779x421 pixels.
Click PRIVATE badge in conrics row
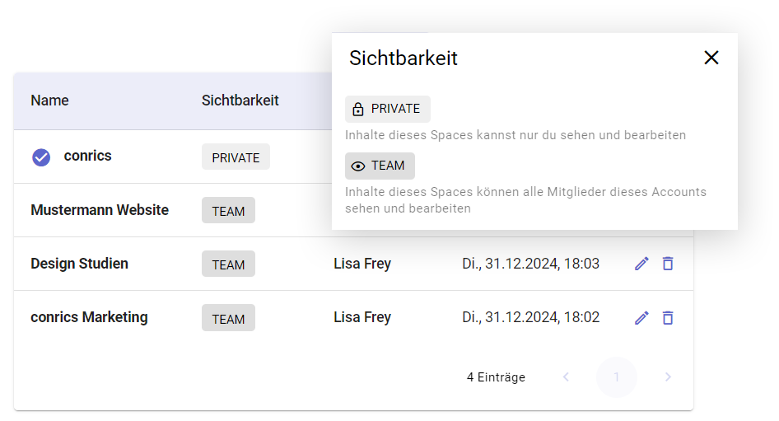click(236, 157)
